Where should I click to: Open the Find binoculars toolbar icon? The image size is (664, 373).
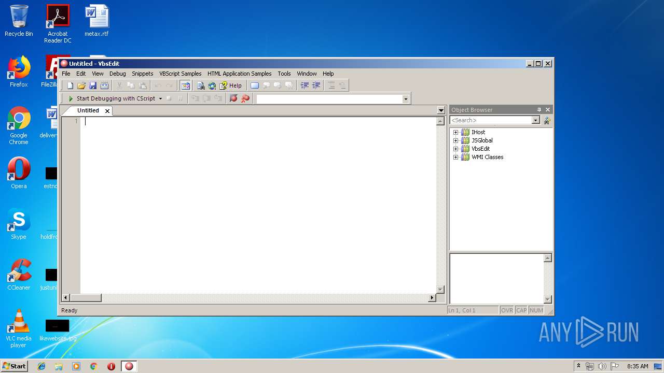click(x=201, y=85)
